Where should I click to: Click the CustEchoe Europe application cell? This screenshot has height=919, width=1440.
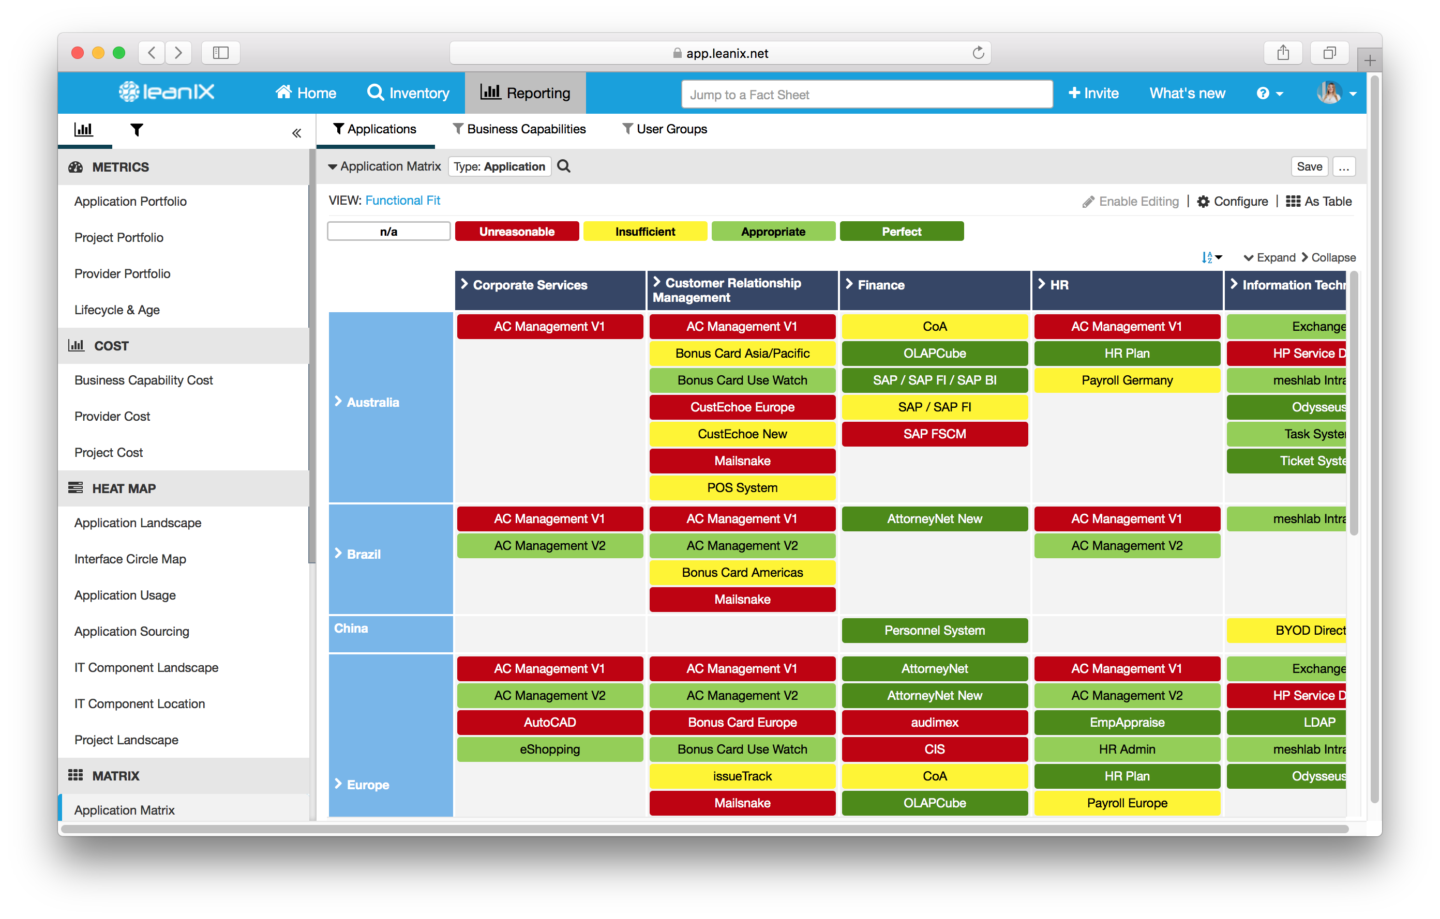[742, 407]
